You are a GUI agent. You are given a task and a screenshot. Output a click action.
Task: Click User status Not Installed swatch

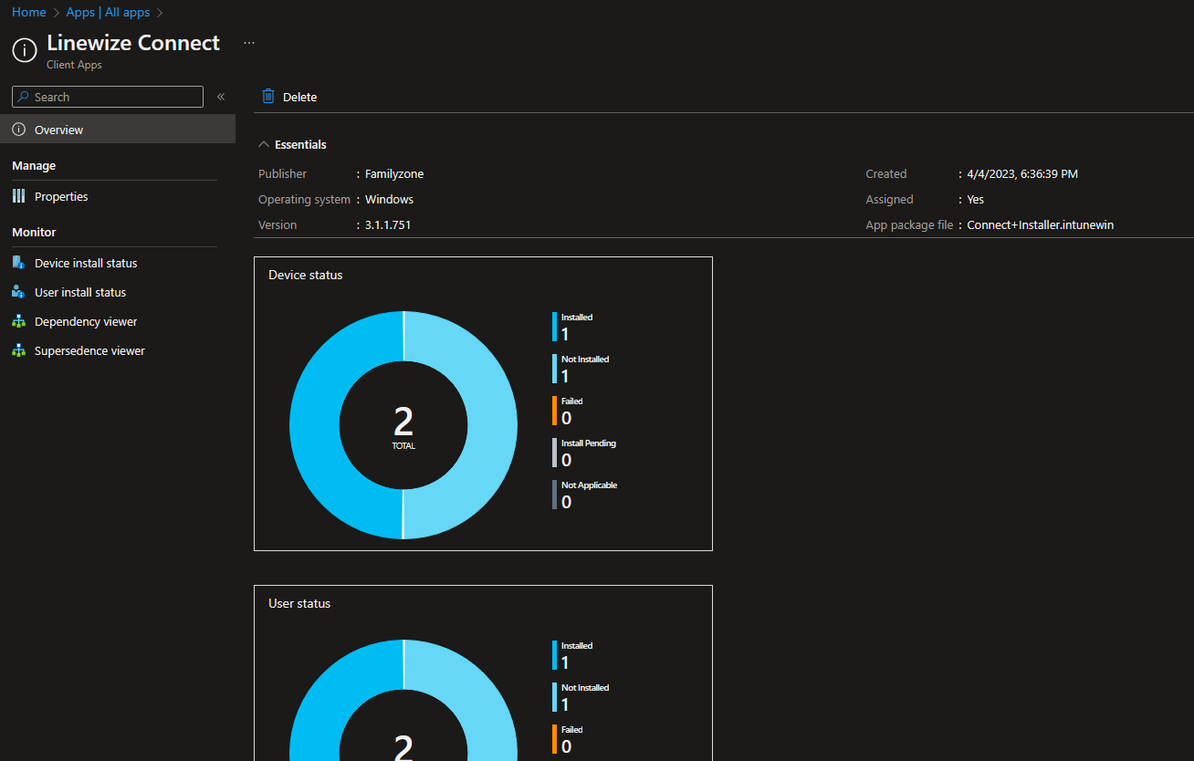(x=554, y=697)
